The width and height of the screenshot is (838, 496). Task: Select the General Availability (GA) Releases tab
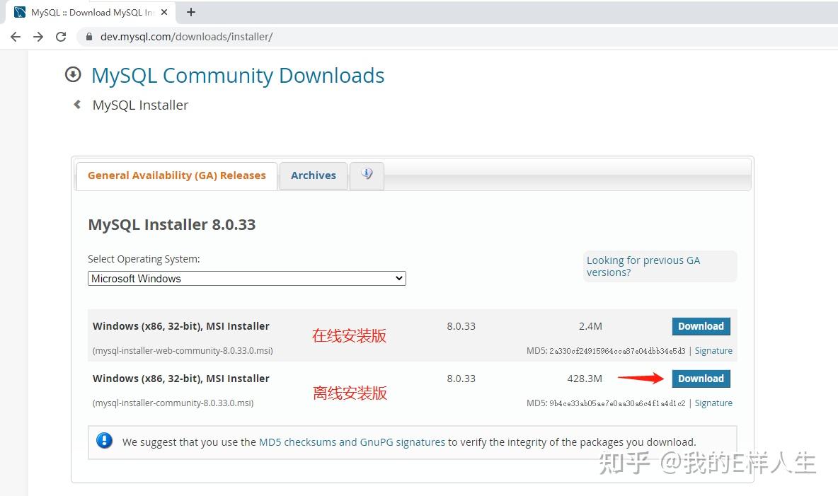click(176, 175)
